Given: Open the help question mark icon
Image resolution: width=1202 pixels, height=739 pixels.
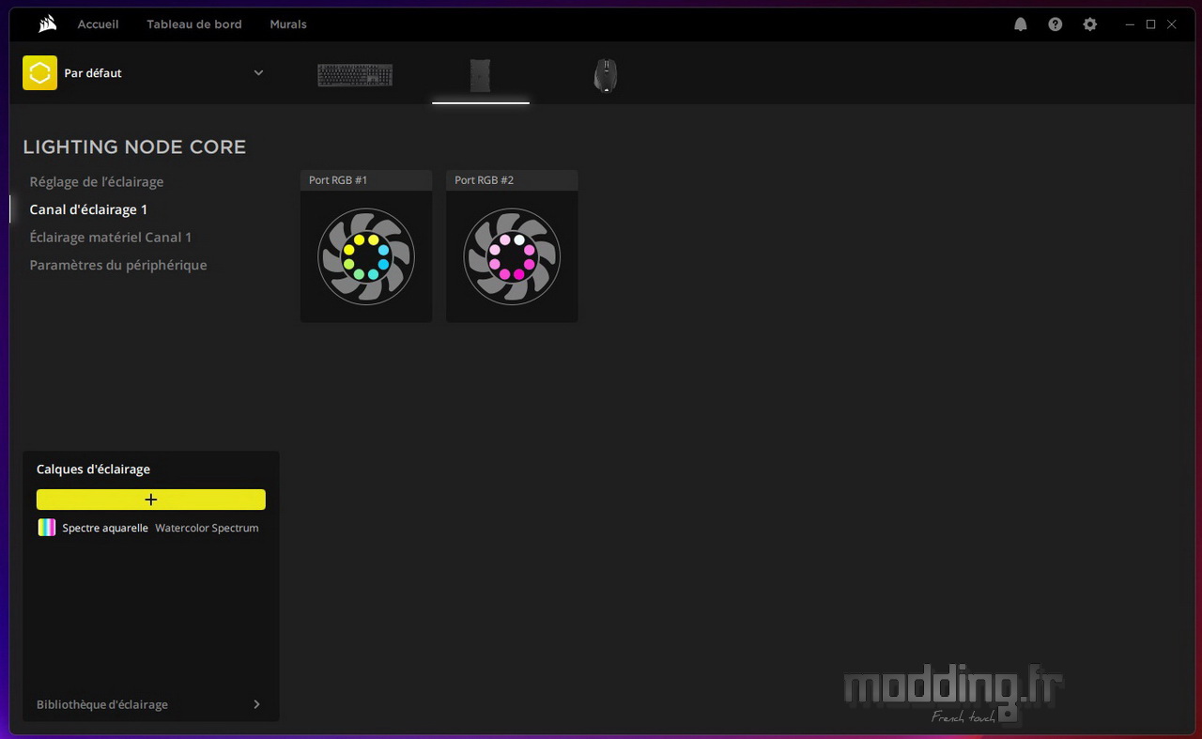Looking at the screenshot, I should point(1056,24).
